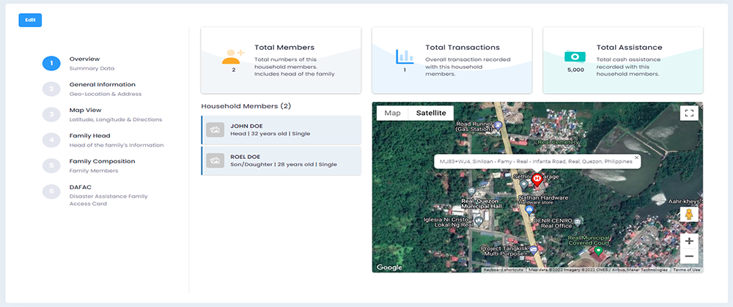The height and width of the screenshot is (307, 733).
Task: Click the Household Members (2) heading
Action: point(246,106)
